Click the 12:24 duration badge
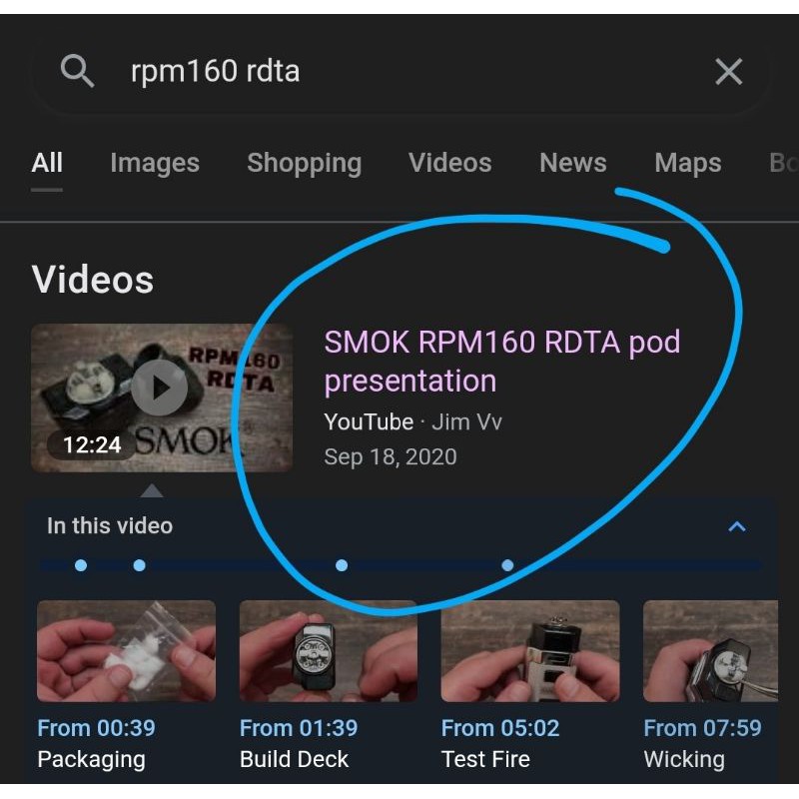The image size is (799, 799). pos(92,444)
